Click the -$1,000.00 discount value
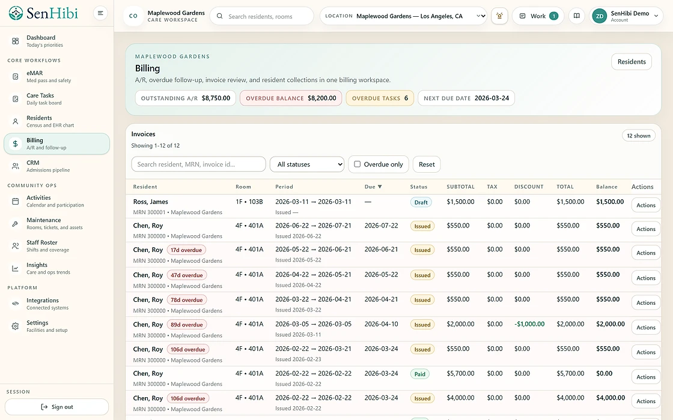673x420 pixels. coord(529,324)
